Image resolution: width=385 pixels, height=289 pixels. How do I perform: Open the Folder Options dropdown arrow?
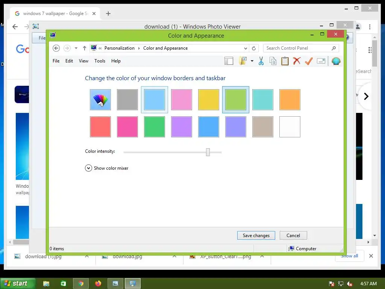(252, 61)
